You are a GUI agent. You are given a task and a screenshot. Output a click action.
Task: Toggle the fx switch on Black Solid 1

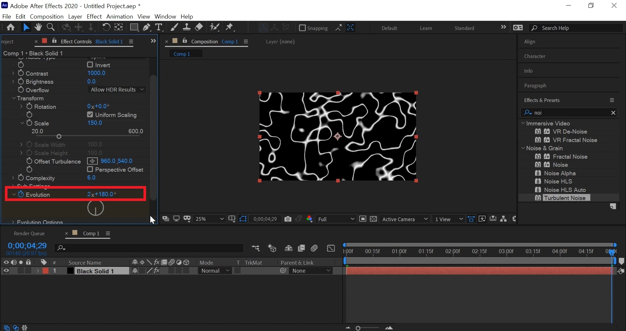[x=157, y=271]
